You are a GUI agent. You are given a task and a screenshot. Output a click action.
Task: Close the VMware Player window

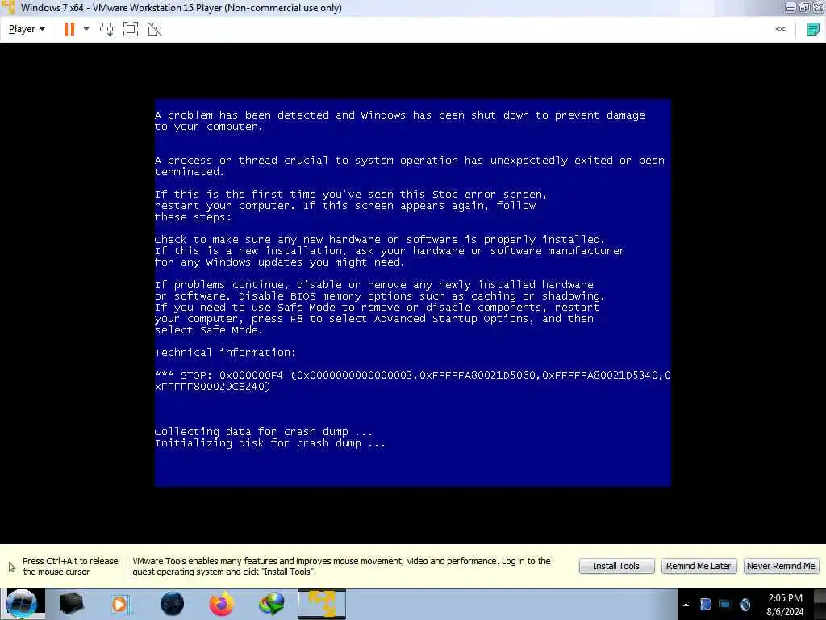[819, 7]
